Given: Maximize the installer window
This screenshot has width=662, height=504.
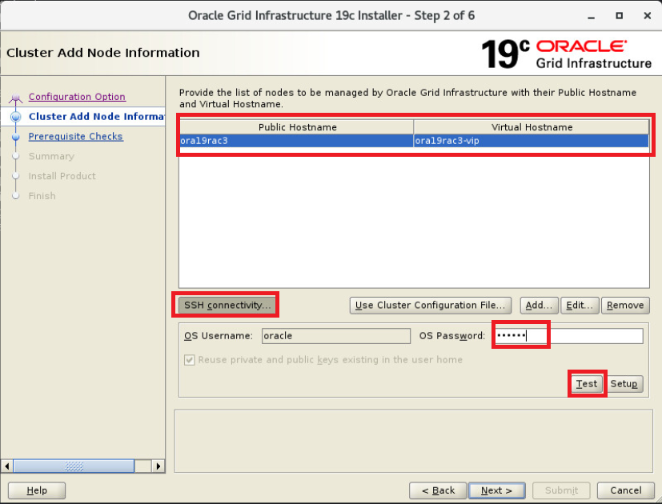Looking at the screenshot, I should point(620,16).
